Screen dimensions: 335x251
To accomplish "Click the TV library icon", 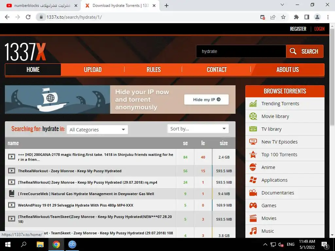I will coord(253,129).
